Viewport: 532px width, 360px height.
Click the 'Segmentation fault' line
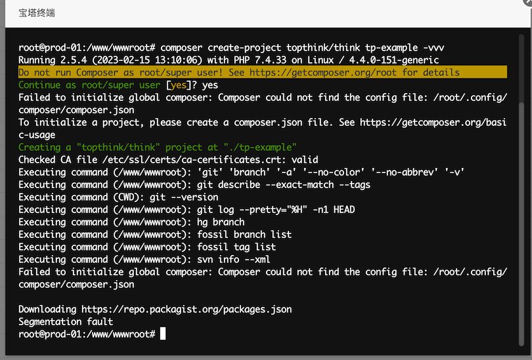click(66, 322)
